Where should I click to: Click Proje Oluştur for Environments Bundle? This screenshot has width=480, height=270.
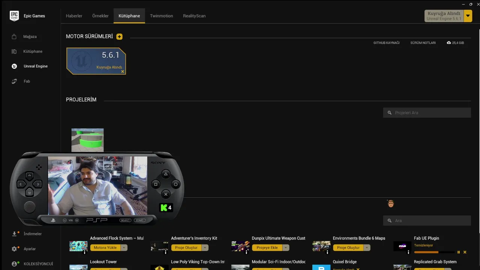tap(348, 247)
